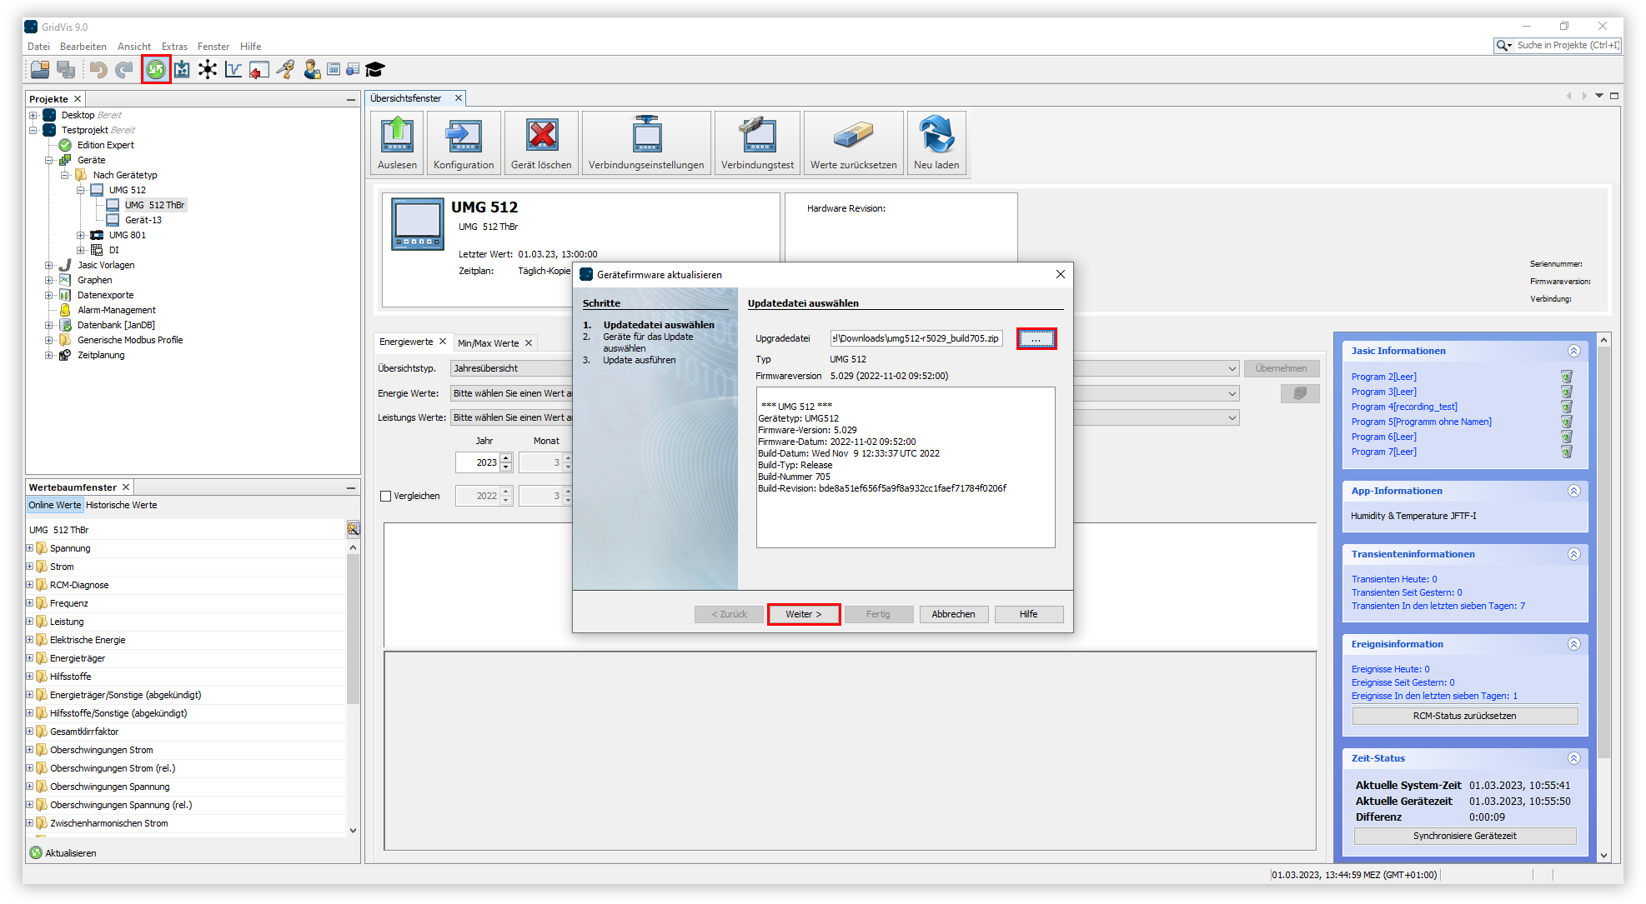
Task: Enable the Vergleichen checkbox
Action: (385, 496)
